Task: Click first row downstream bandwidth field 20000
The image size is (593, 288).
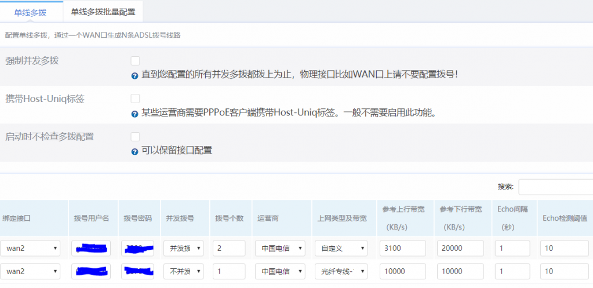Action: pyautogui.click(x=460, y=249)
